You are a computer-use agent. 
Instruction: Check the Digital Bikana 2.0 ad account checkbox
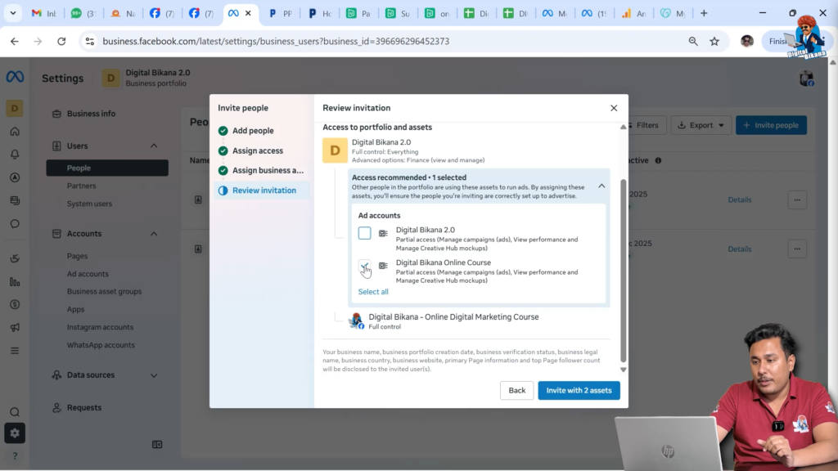pos(364,234)
